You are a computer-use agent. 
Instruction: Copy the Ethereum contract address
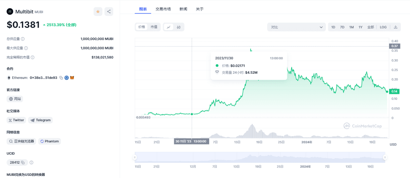[x=61, y=78]
